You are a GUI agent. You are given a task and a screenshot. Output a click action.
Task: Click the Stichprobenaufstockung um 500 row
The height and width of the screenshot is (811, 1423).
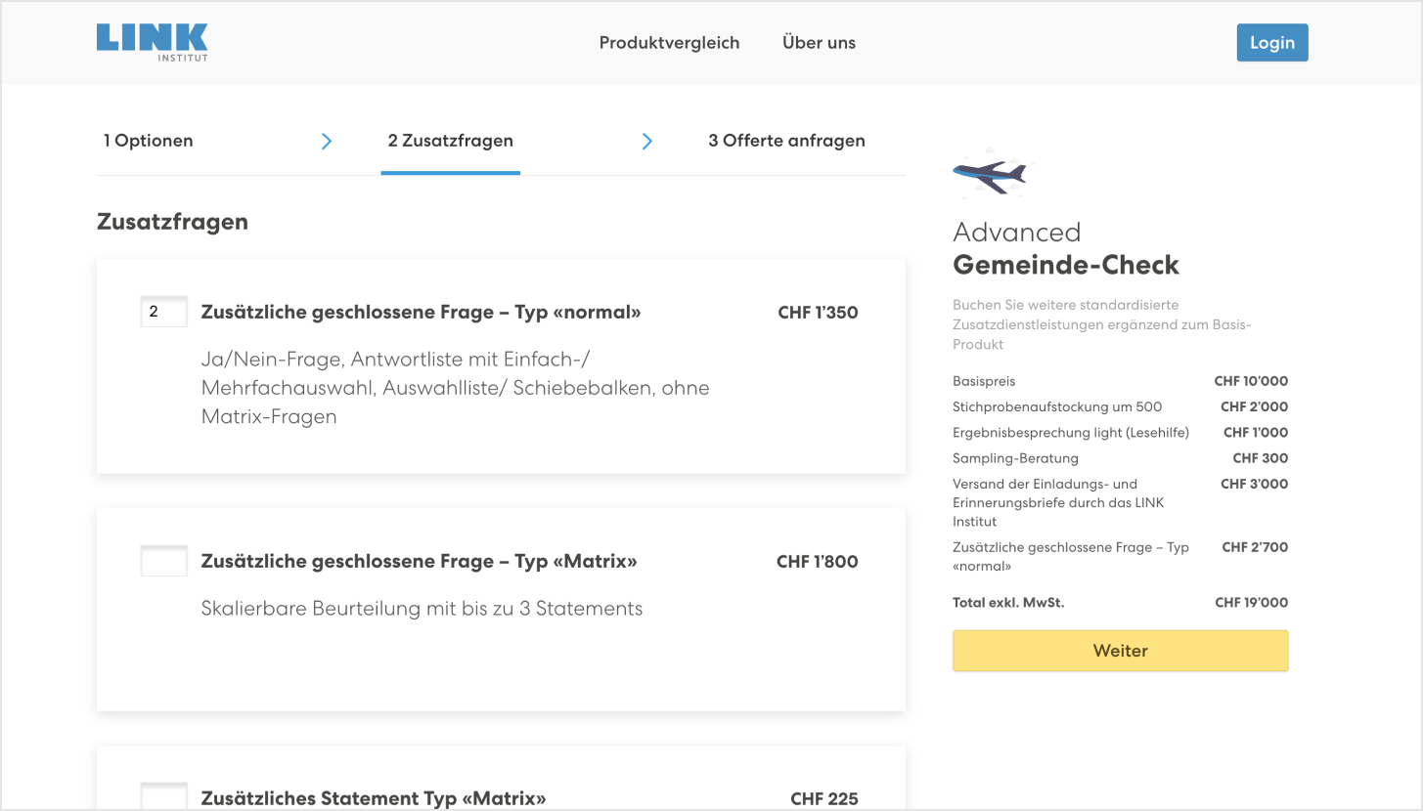pyautogui.click(x=1121, y=406)
